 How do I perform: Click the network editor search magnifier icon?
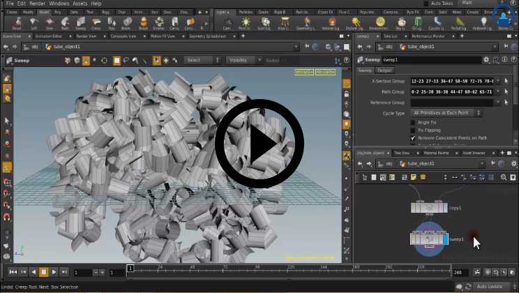tap(504, 177)
